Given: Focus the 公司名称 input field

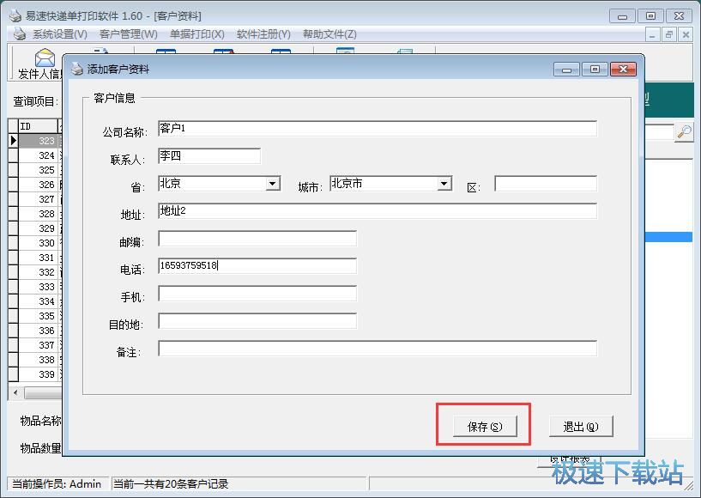Looking at the screenshot, I should pyautogui.click(x=378, y=129).
